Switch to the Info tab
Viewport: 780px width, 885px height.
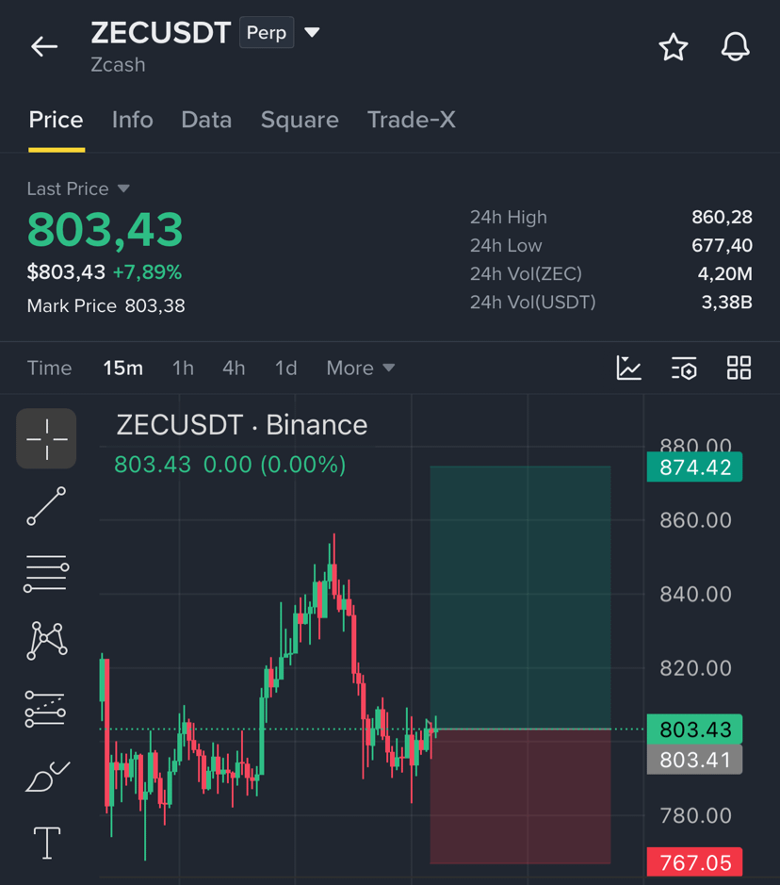click(x=133, y=120)
